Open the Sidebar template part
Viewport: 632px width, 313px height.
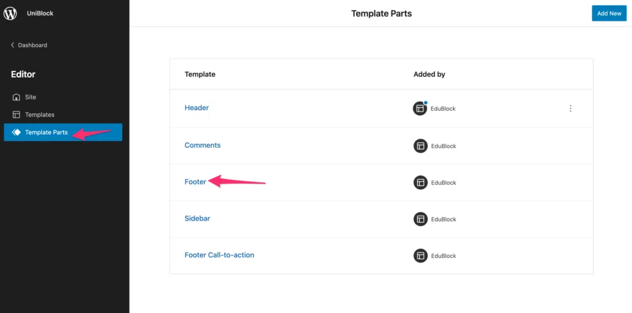pyautogui.click(x=197, y=219)
